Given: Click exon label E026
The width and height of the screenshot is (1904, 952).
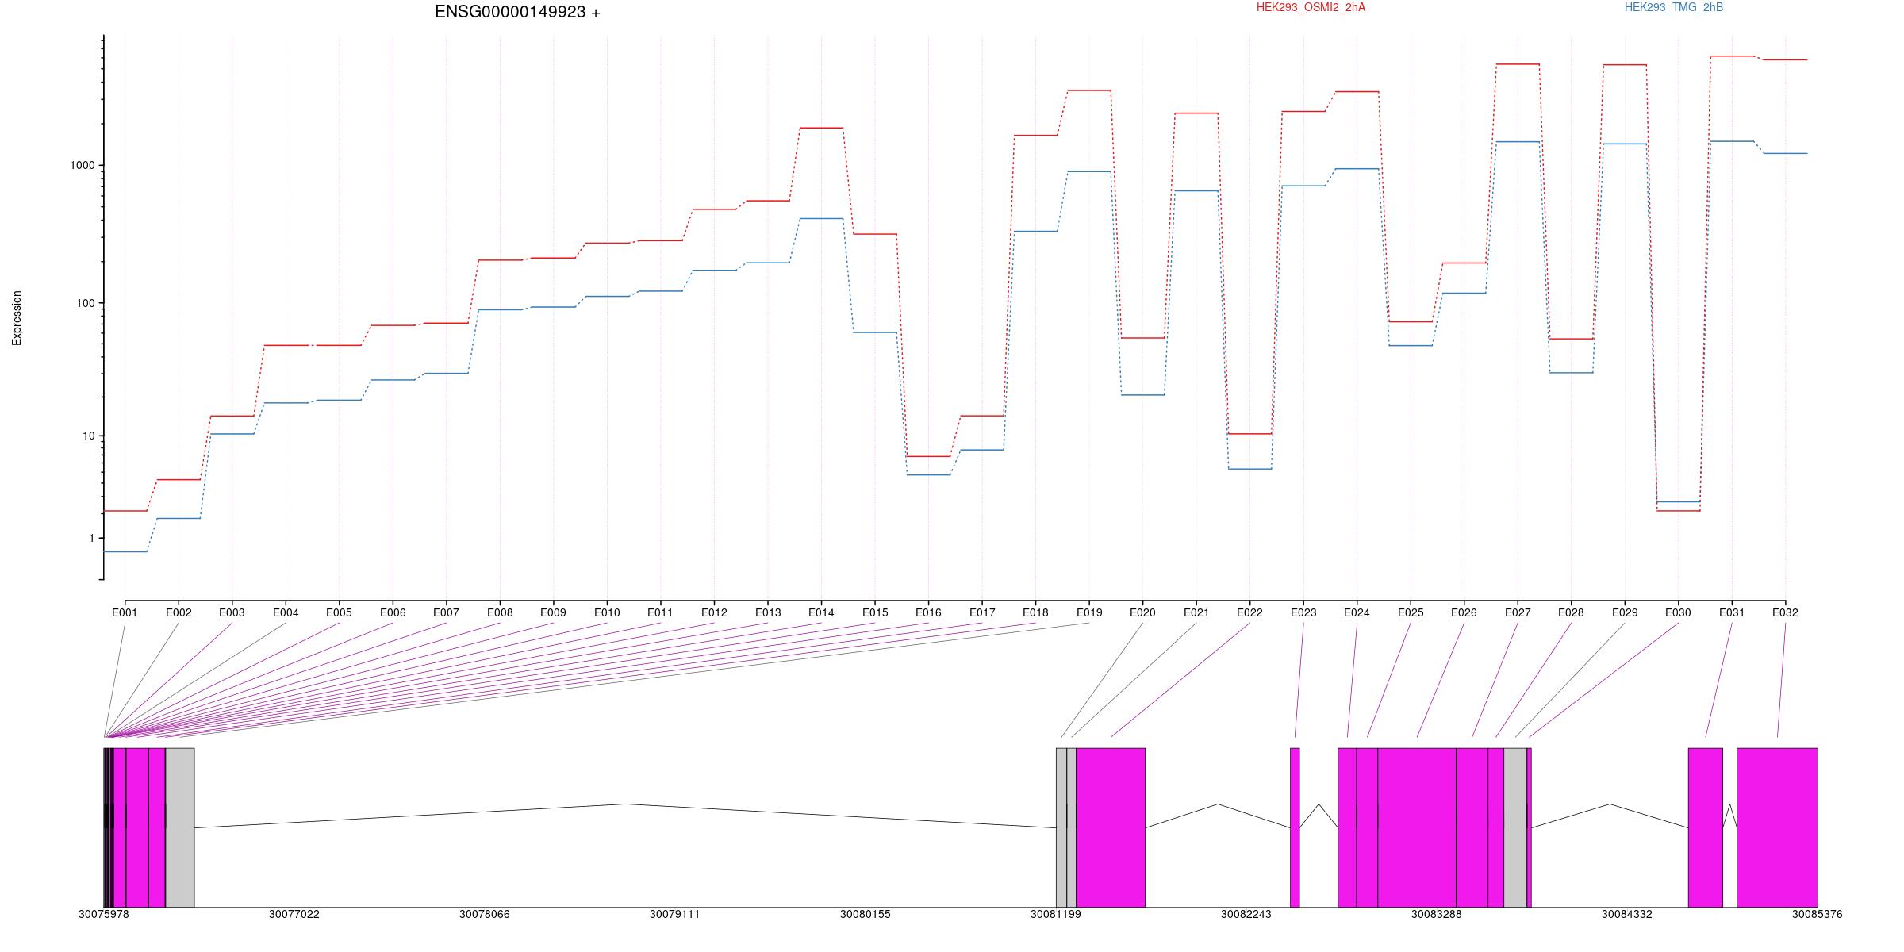Looking at the screenshot, I should 1464,612.
